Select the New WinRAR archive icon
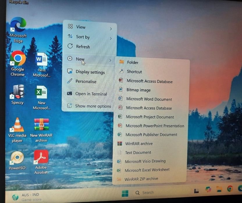 coord(41,130)
